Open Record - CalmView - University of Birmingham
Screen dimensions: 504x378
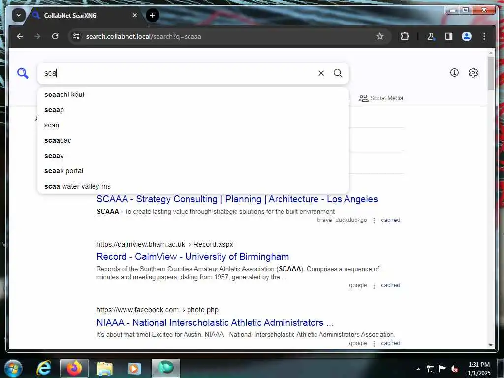[192, 257]
